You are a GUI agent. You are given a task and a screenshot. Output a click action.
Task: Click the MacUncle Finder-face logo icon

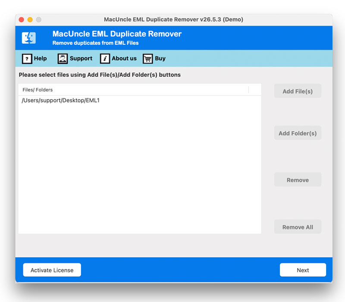tap(29, 38)
